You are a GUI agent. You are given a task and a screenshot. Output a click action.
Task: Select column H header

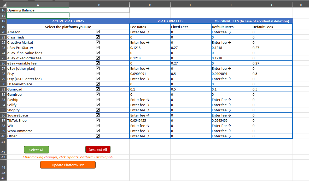[301, 5]
